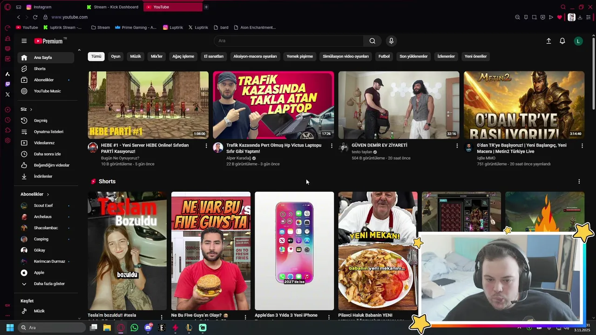Click the Opera heart bookmark icon

click(x=559, y=17)
